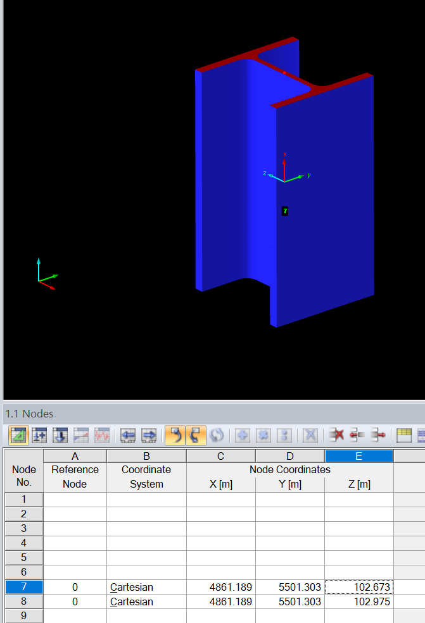Click X value 4861.189 cell of node 8
425x623 pixels.
click(221, 601)
